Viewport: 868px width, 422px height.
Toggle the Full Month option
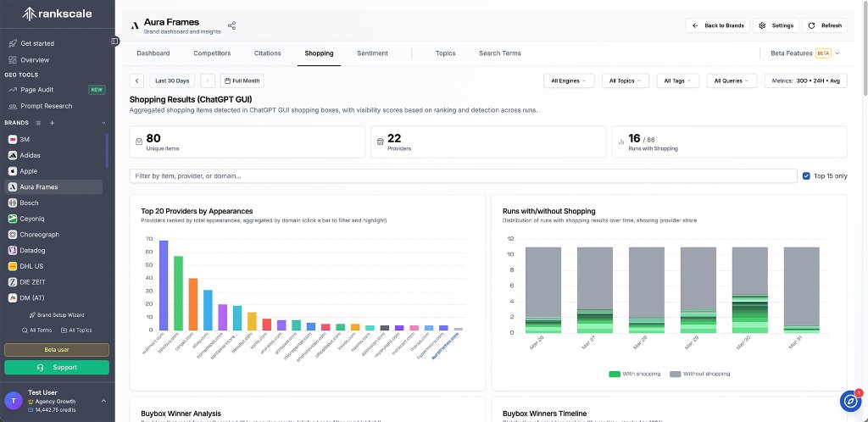[242, 81]
